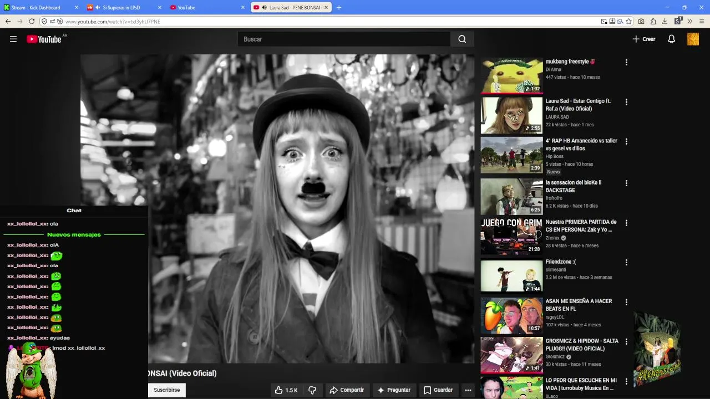
Task: Open Laura Sad Estar Contigo thumbnail
Action: pos(511,115)
